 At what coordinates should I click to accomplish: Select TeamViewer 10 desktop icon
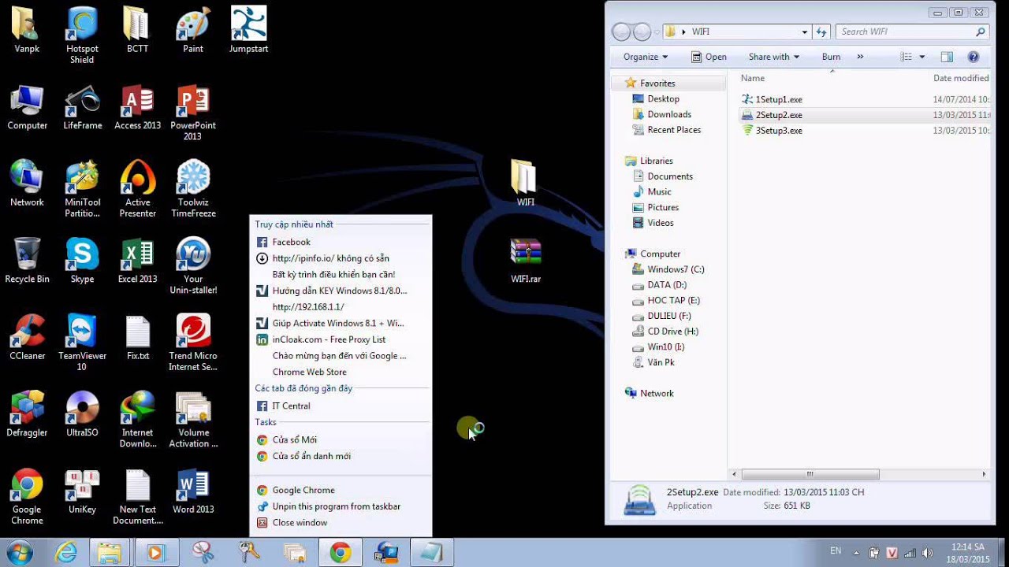(x=82, y=343)
